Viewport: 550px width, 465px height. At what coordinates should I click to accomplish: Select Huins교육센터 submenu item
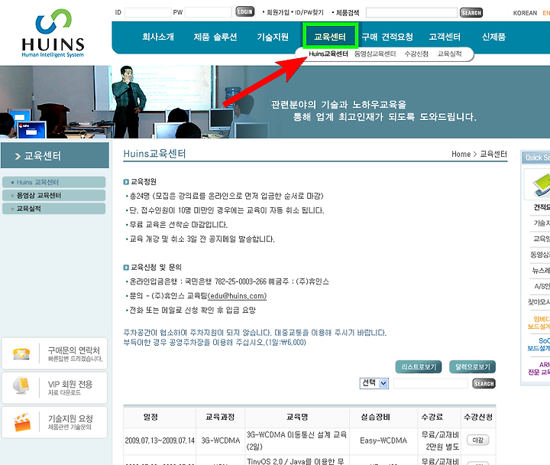328,54
